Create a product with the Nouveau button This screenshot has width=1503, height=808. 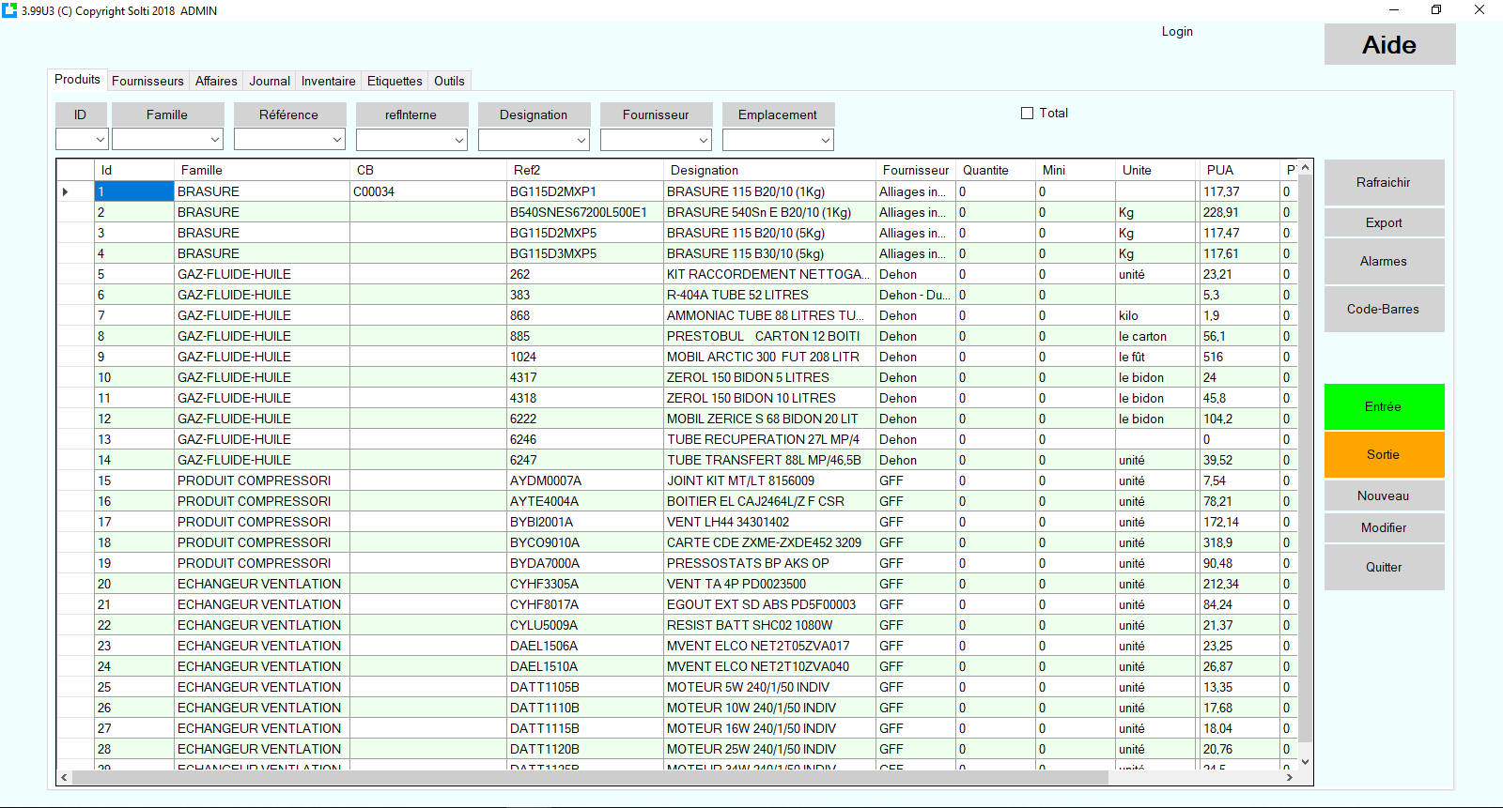[x=1384, y=495]
